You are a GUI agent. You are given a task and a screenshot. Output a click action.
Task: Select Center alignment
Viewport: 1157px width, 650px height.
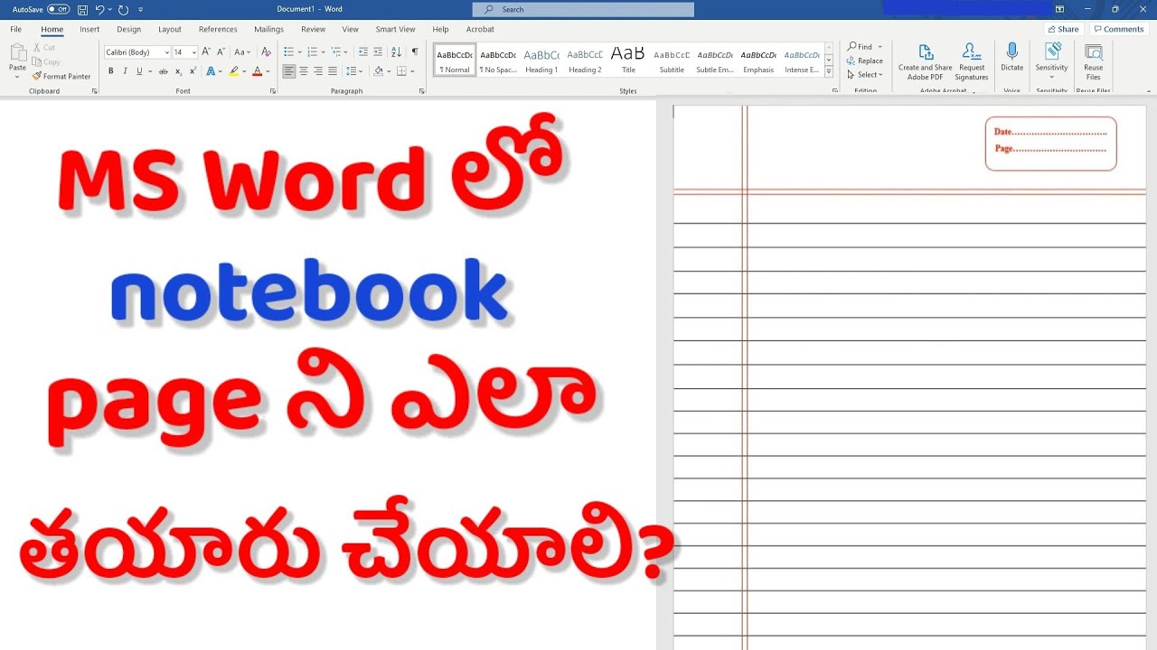304,70
